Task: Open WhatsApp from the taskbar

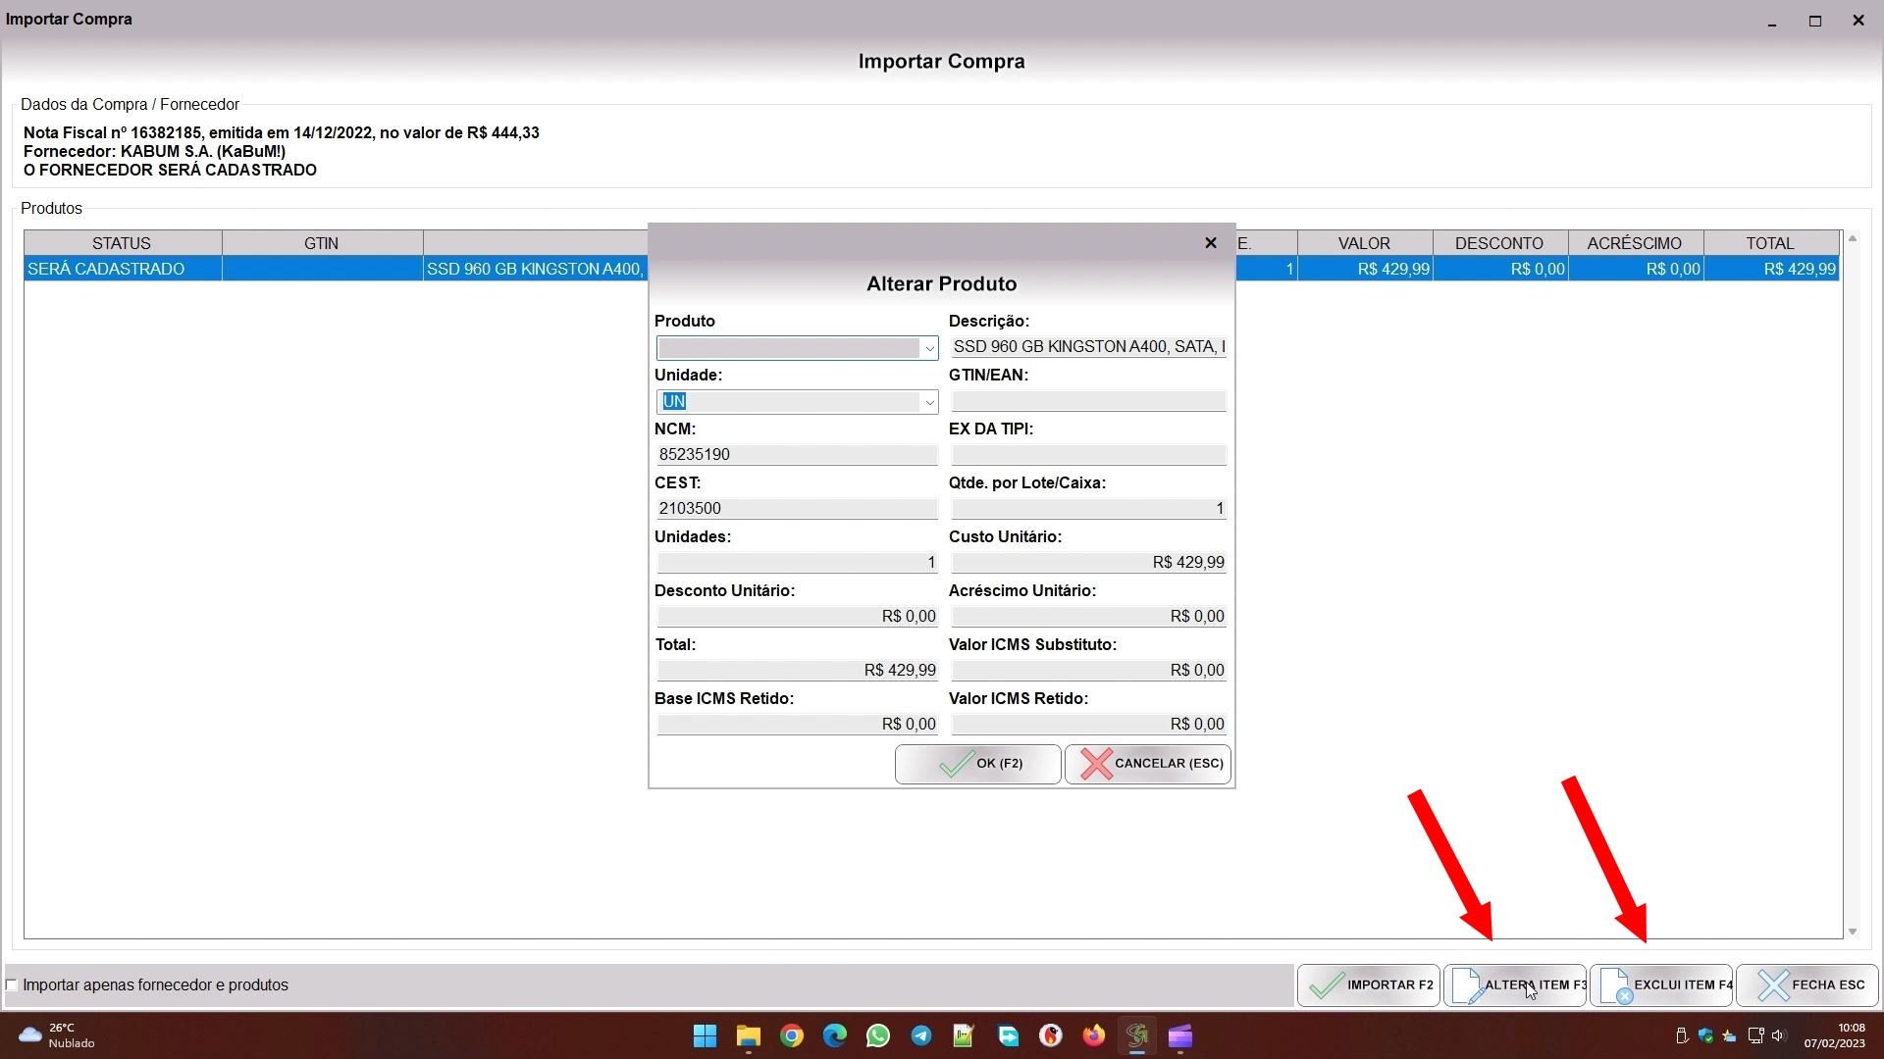Action: tap(878, 1035)
